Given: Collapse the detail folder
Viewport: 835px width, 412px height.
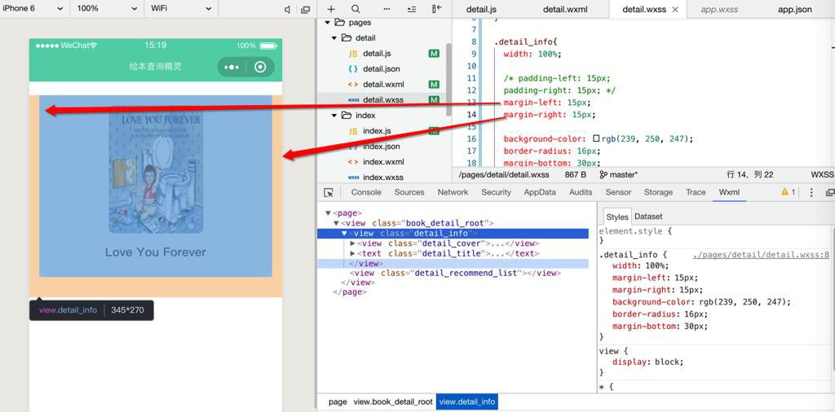Looking at the screenshot, I should click(334, 38).
